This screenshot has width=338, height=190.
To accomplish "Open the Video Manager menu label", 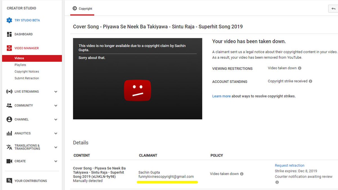I will click(27, 48).
